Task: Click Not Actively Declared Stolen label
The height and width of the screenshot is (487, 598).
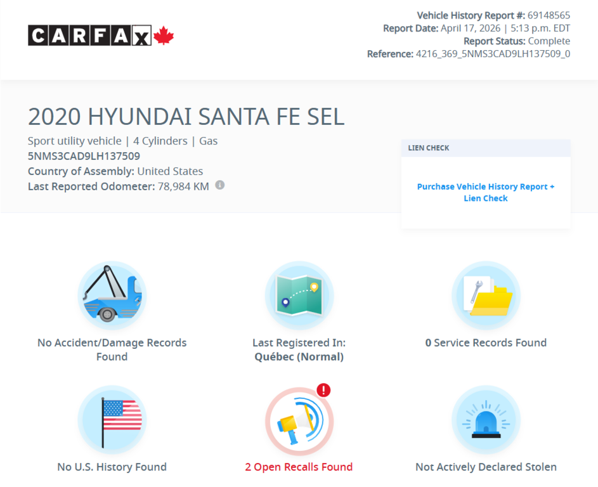Action: click(486, 467)
